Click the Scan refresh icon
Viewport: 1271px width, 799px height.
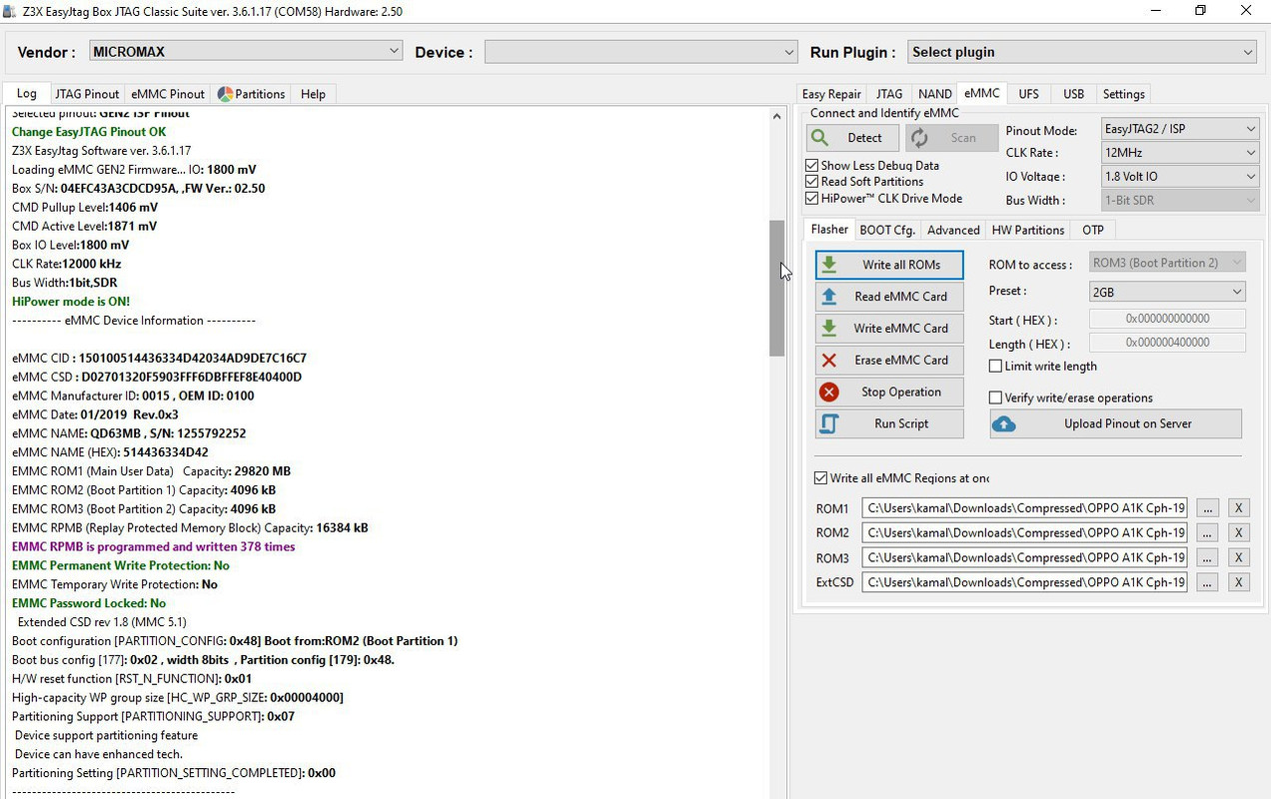pyautogui.click(x=919, y=138)
